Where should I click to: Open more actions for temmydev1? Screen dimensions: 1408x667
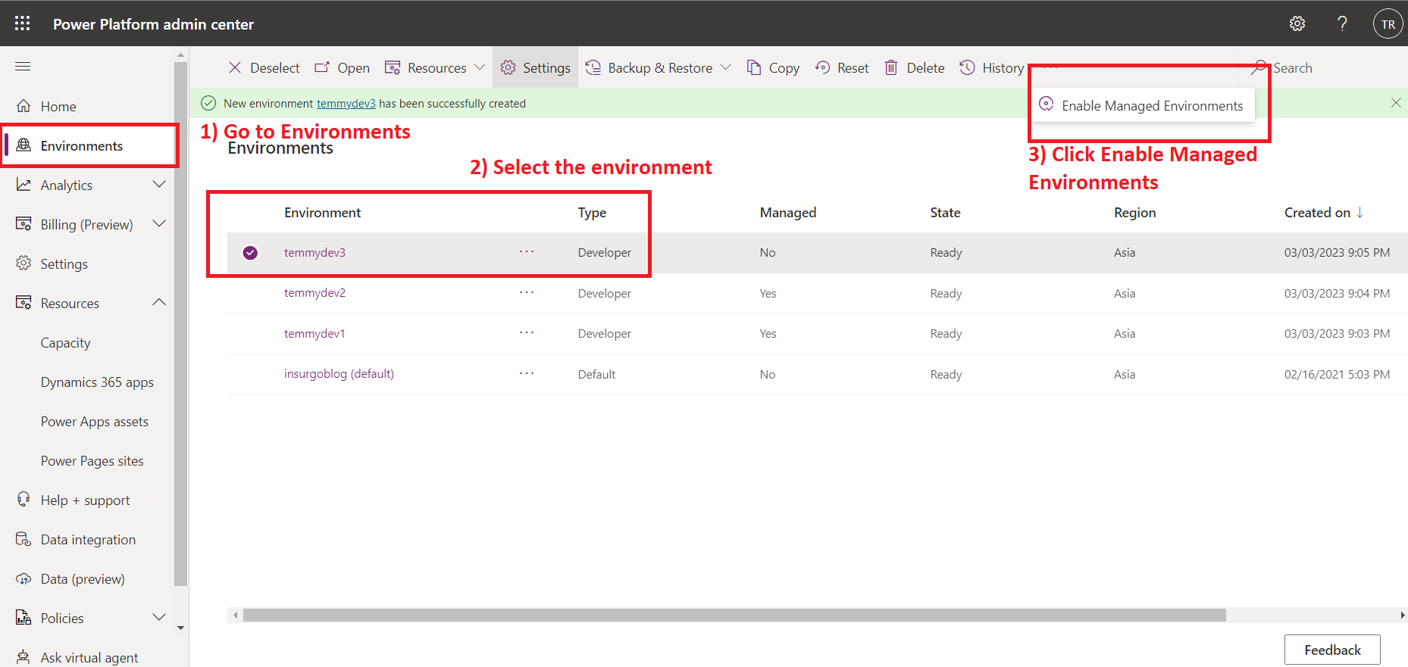[527, 332]
